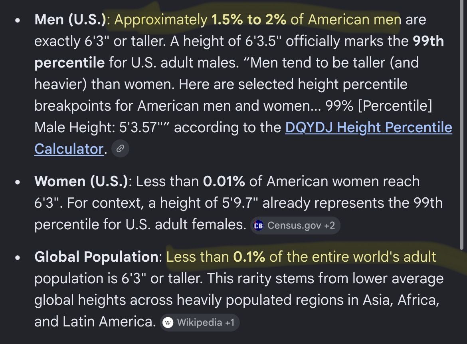
Task: Open the chain-link source icon after Calculator
Action: click(x=120, y=149)
